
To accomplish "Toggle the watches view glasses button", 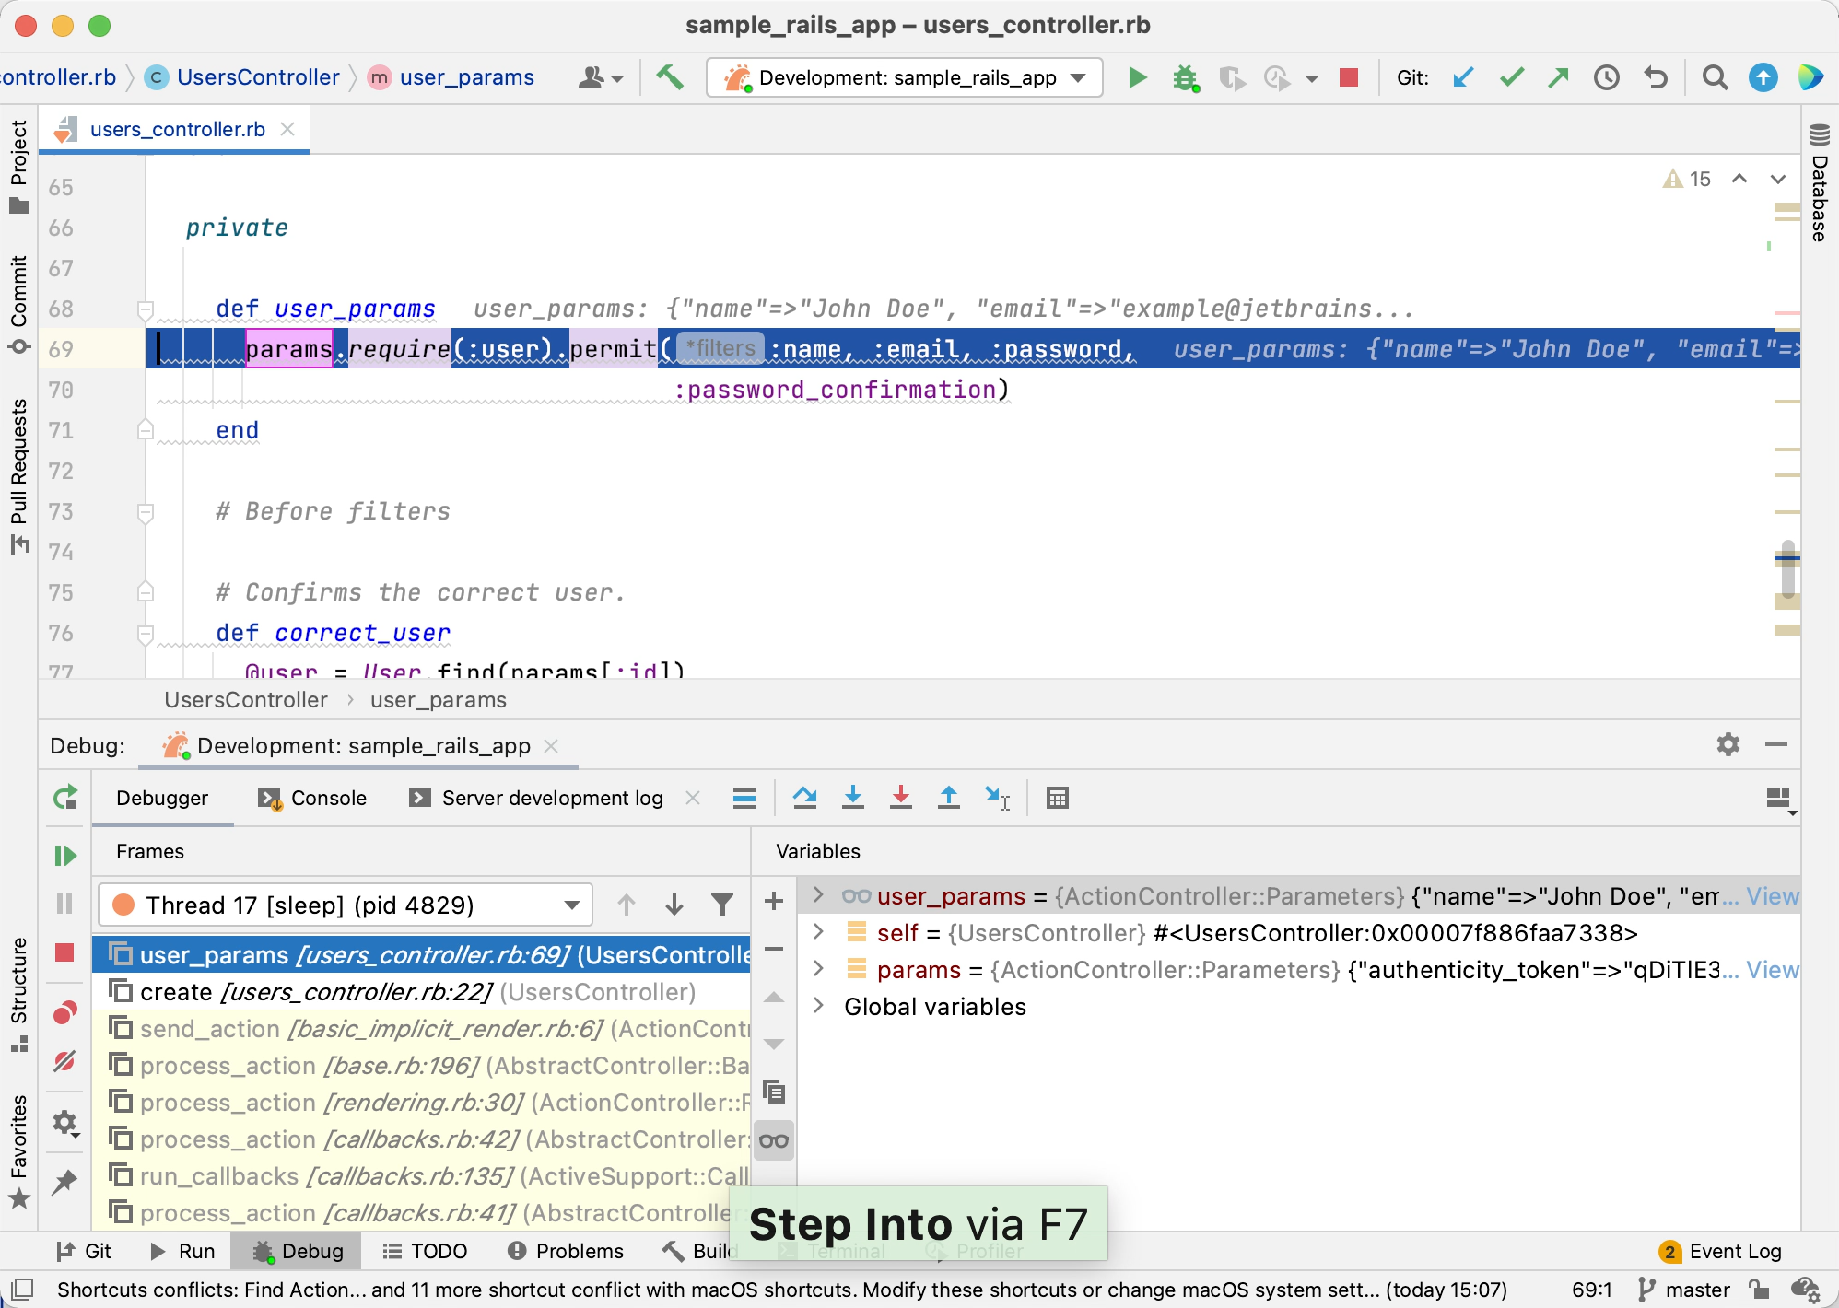I will [x=774, y=1141].
